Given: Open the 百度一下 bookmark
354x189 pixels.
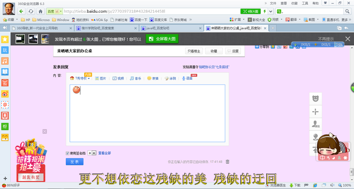Looking at the screenshot, I should click(x=138, y=20).
